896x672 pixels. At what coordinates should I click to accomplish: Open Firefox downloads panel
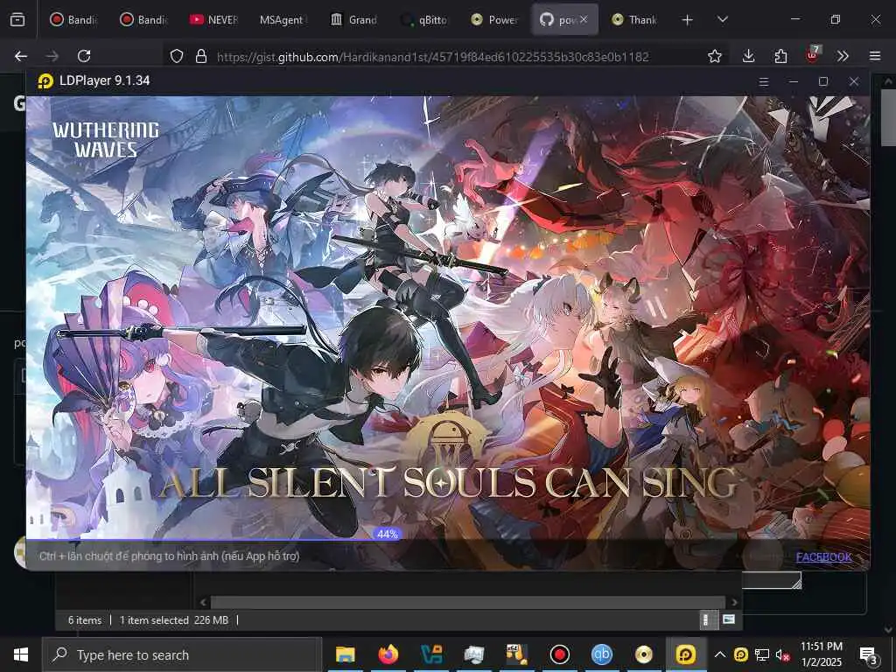coord(749,56)
